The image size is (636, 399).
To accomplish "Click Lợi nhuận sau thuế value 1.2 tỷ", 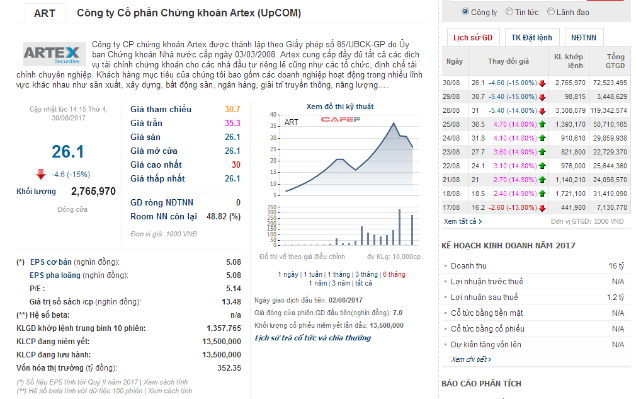I will (x=616, y=298).
